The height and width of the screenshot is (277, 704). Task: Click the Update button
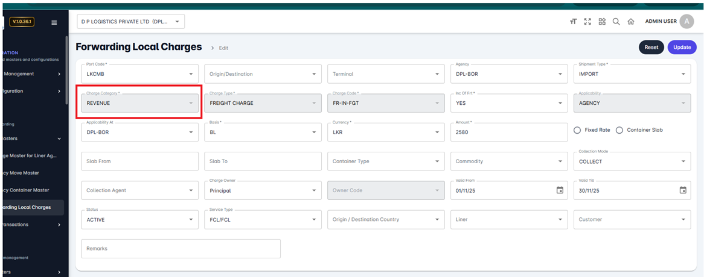[682, 48]
